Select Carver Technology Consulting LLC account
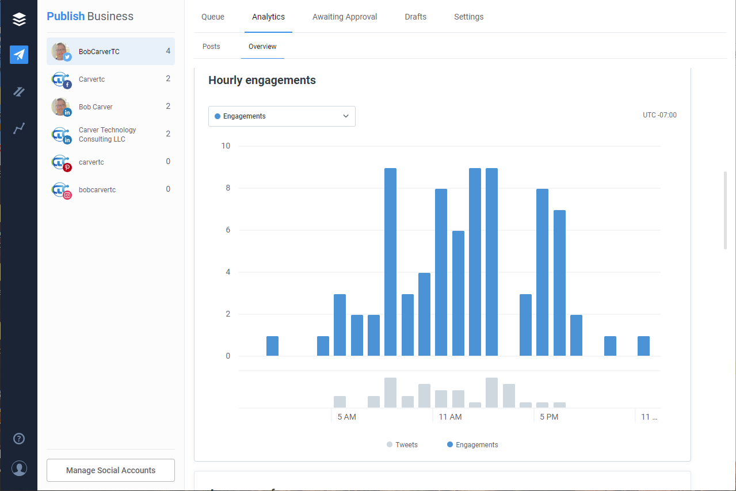This screenshot has height=491, width=736. (110, 134)
